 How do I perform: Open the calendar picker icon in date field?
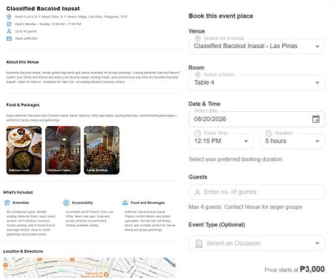coord(315,119)
